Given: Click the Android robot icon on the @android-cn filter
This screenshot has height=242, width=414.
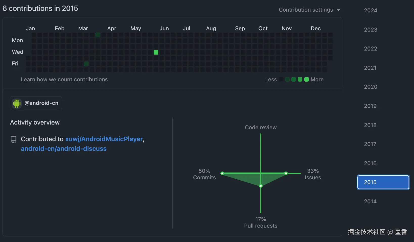Looking at the screenshot, I should (x=16, y=103).
